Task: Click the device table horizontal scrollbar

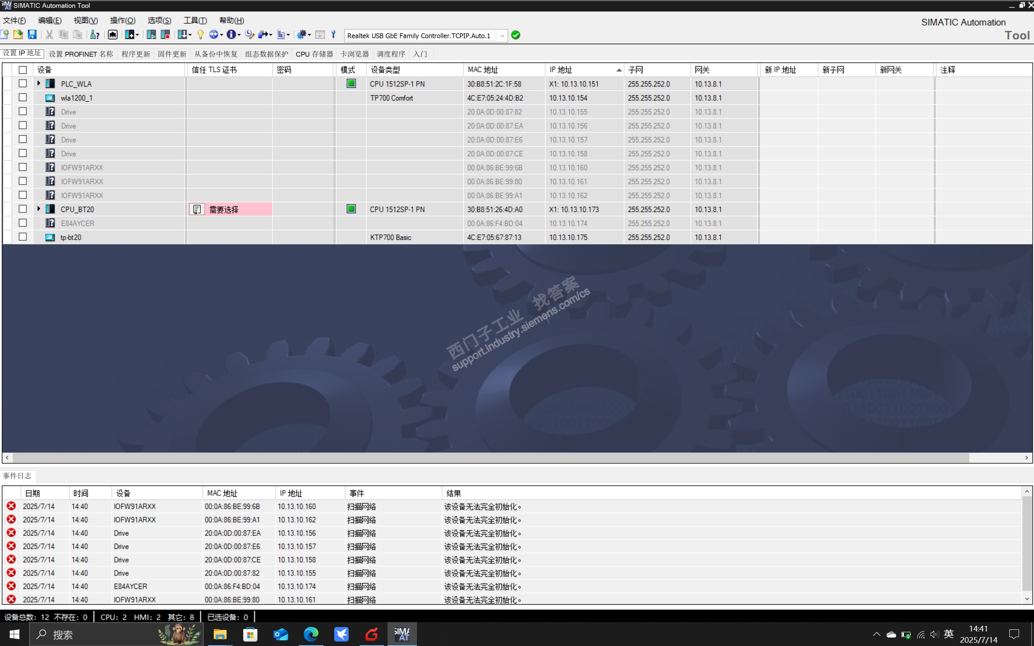Action: click(x=491, y=458)
